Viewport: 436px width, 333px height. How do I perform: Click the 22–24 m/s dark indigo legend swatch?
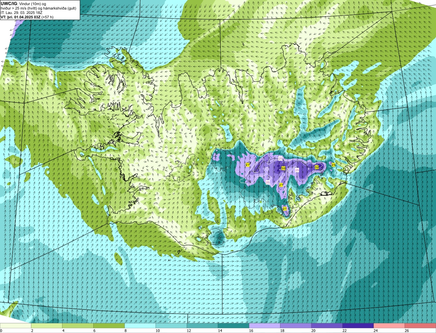[358, 326]
